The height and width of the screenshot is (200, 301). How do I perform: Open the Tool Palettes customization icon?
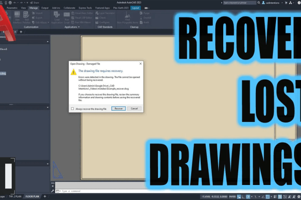click(26, 17)
